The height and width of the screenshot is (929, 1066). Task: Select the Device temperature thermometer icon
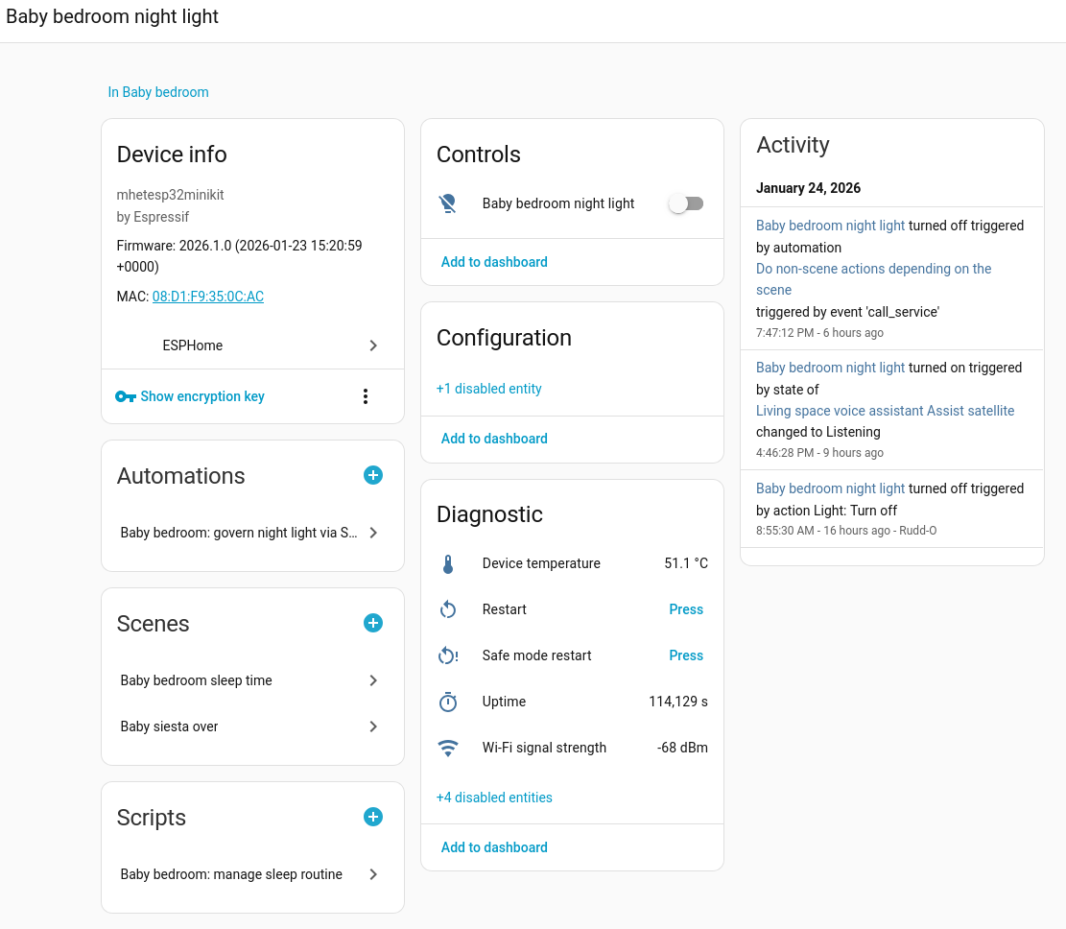click(447, 563)
